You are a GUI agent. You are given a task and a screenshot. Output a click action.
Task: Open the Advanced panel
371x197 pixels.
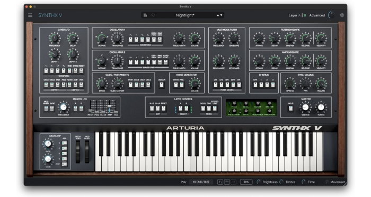pyautogui.click(x=317, y=15)
